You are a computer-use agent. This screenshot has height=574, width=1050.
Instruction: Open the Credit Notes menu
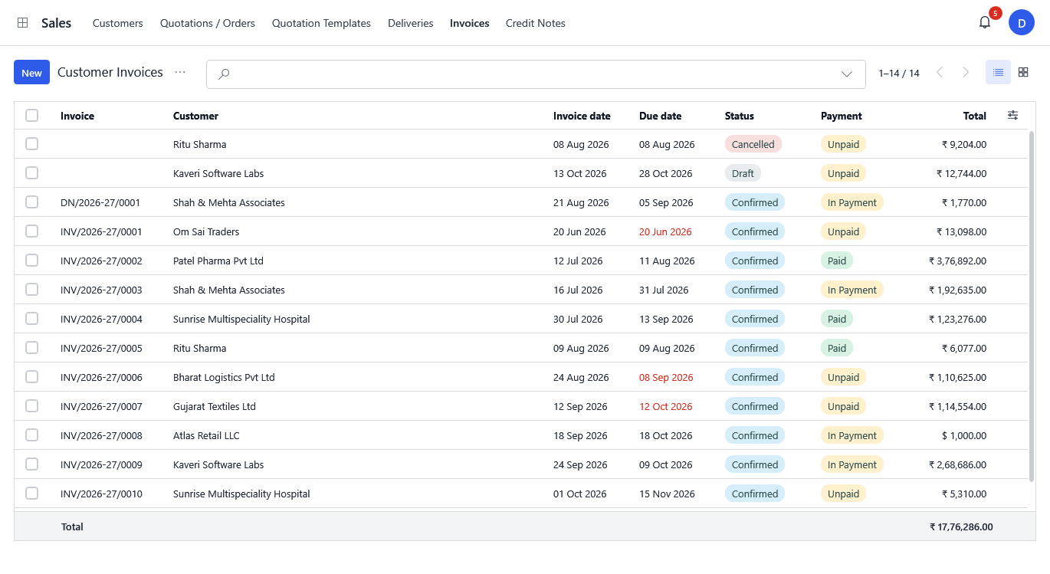point(536,23)
